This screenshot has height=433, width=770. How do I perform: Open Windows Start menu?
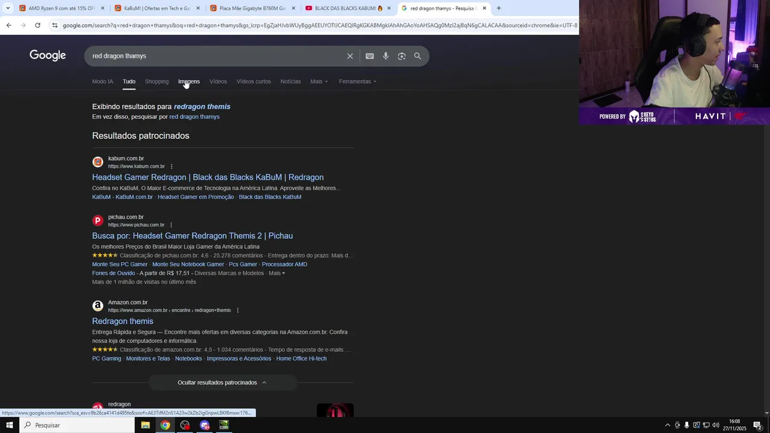click(9, 425)
